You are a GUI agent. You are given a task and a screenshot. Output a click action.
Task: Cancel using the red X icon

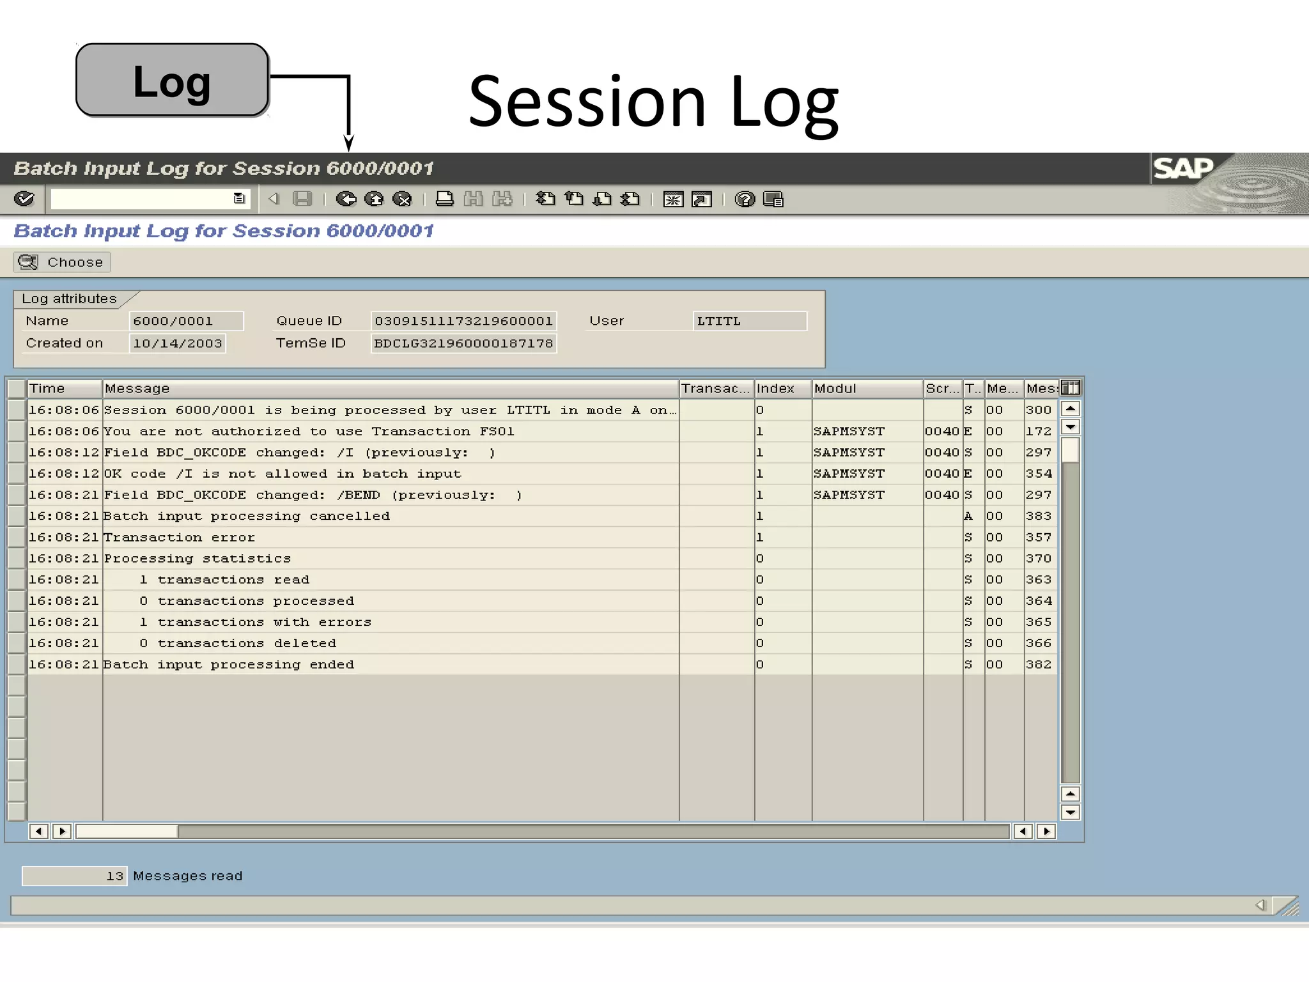tap(402, 199)
